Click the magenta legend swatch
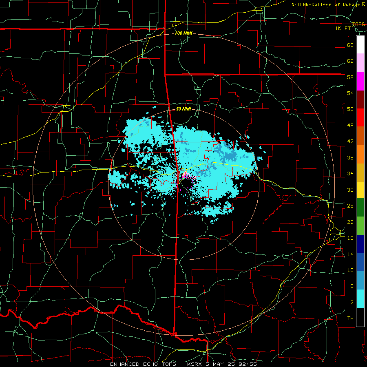This screenshot has height=367, width=367. (x=360, y=81)
